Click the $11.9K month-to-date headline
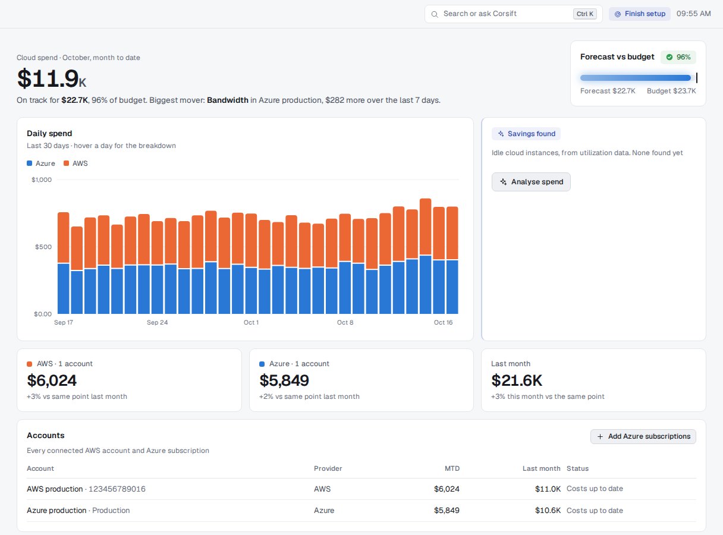Viewport: 723px width, 535px height. [52, 78]
